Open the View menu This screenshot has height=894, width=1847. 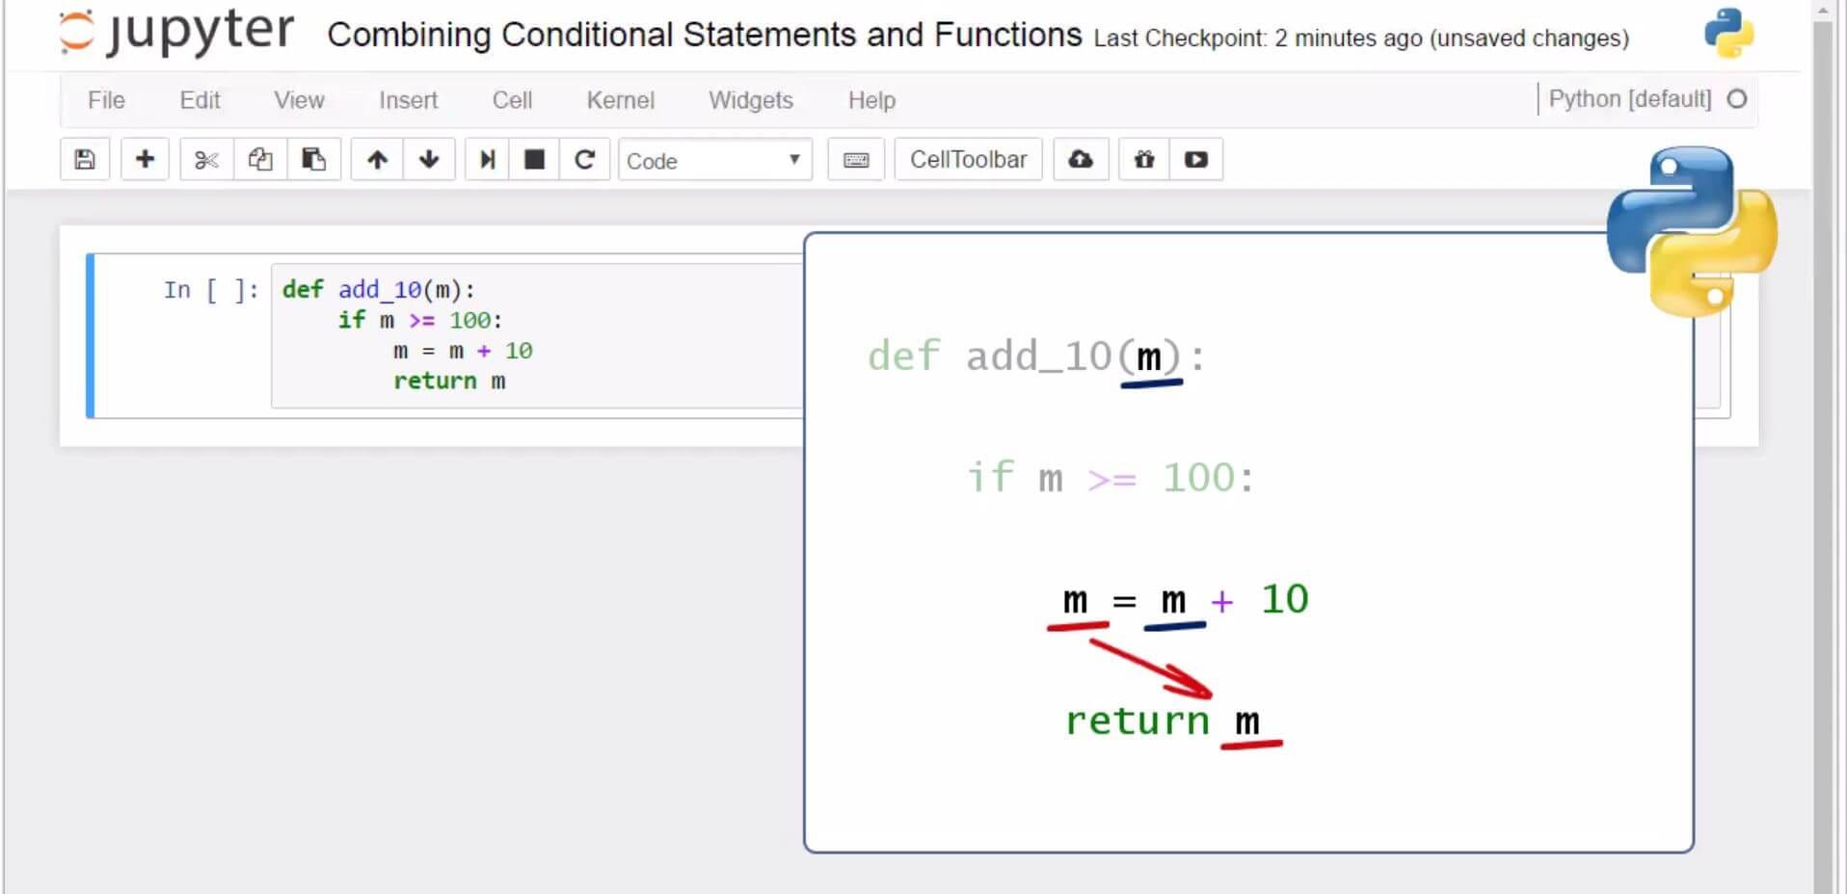tap(299, 100)
